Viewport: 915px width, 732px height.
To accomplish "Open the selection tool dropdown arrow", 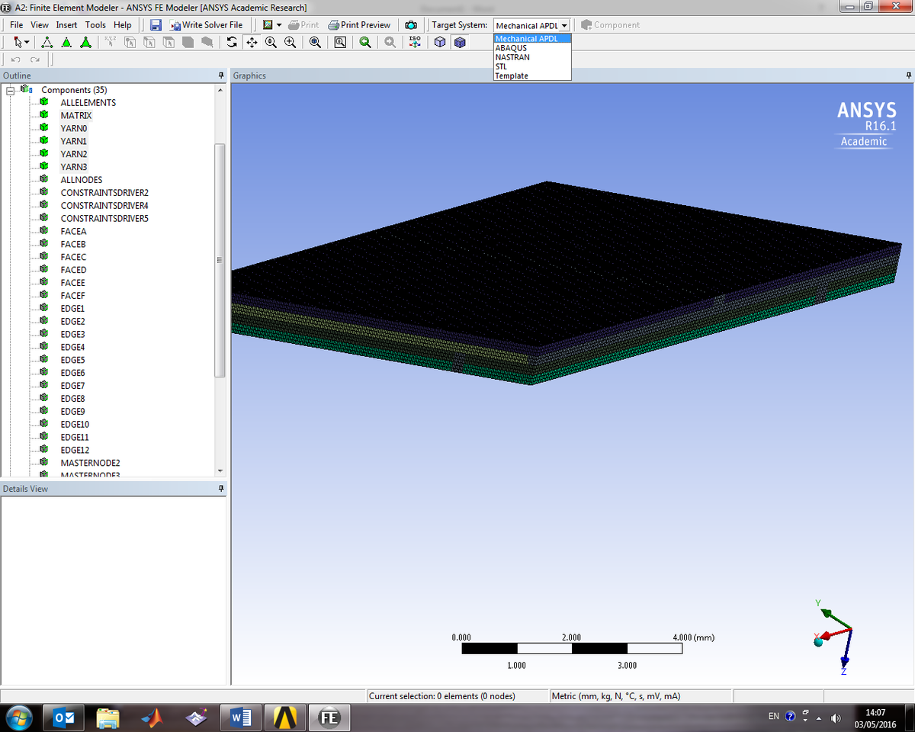I will coord(26,42).
